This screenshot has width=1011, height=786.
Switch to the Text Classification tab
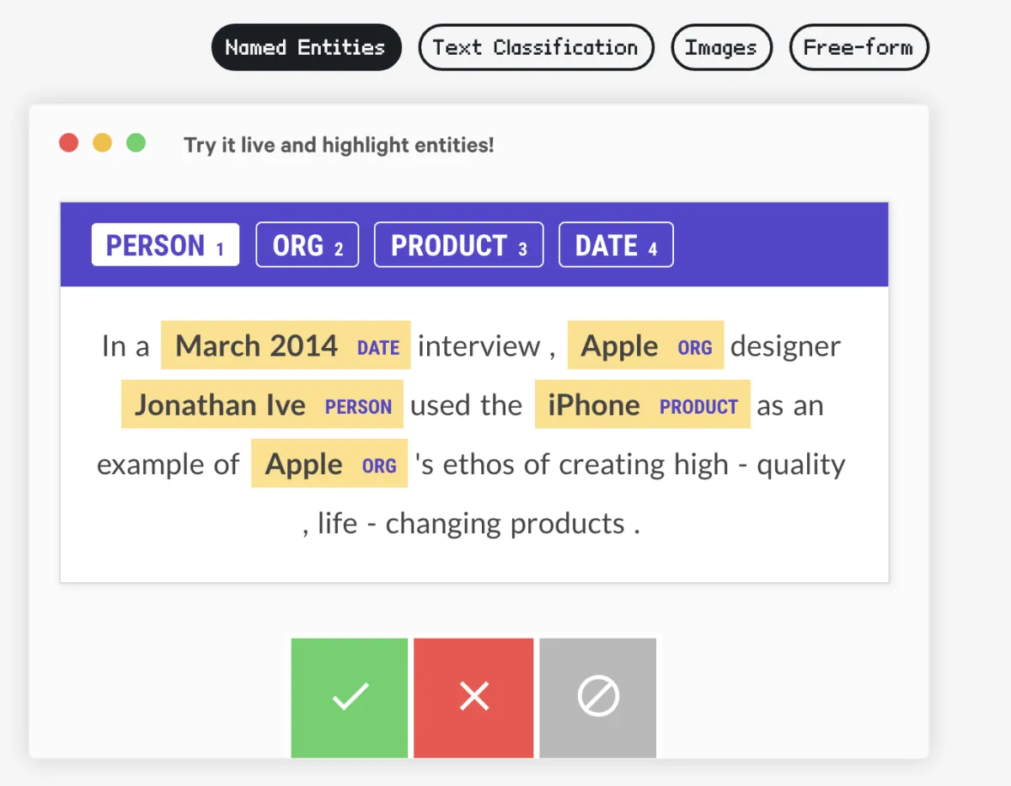click(536, 47)
